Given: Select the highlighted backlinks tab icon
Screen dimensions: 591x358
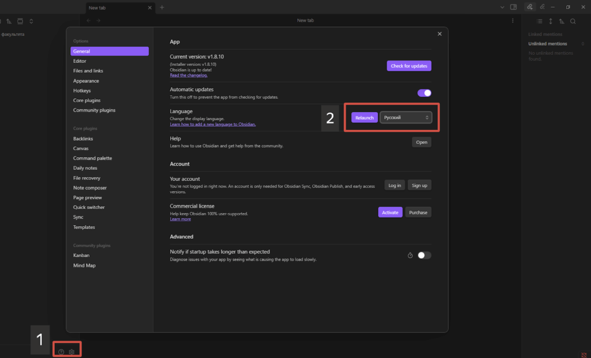Looking at the screenshot, I should click(x=530, y=7).
